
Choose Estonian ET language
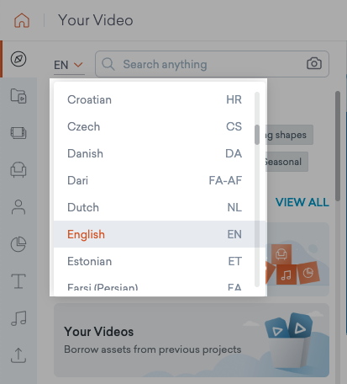[155, 261]
